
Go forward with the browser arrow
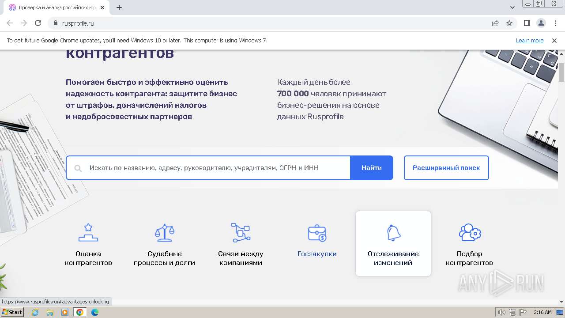click(24, 23)
